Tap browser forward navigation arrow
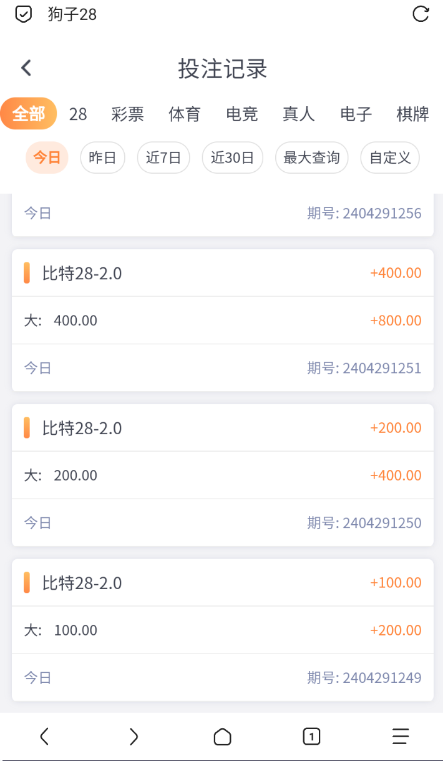The width and height of the screenshot is (443, 761). pos(133,737)
